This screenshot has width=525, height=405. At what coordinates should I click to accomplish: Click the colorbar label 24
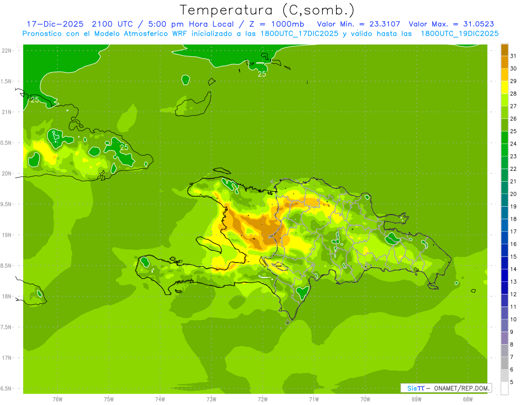coord(514,144)
